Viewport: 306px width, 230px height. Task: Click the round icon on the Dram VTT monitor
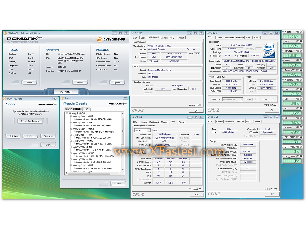301,70
